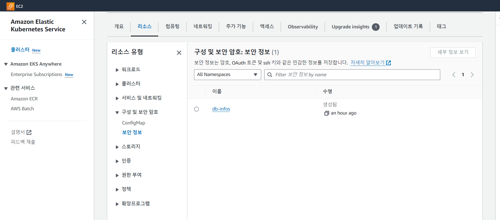The image size is (500, 220).
Task: Open the 자세히 알아보기 link
Action: (x=368, y=63)
